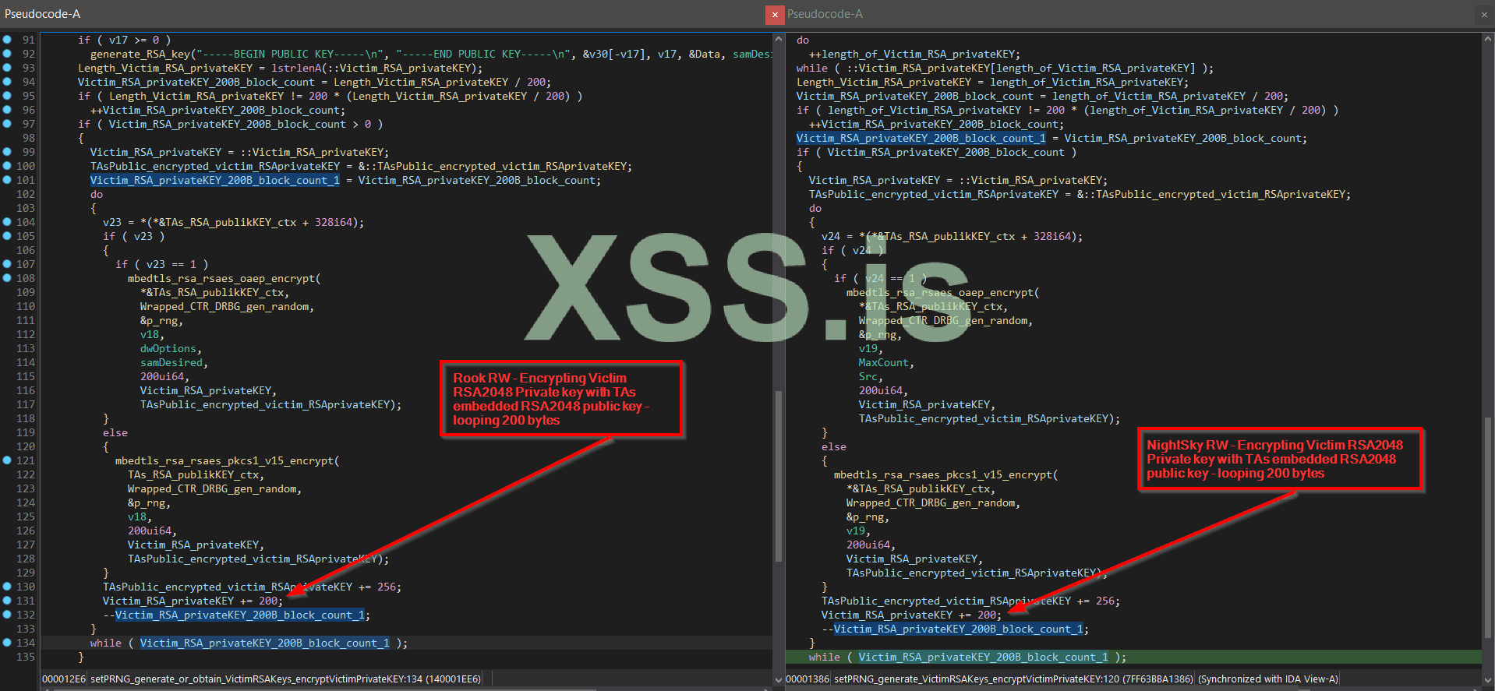Click setPRNG_generate_VictimRSAKeys function name in right status bar
This screenshot has height=691, width=1495.
[1013, 679]
